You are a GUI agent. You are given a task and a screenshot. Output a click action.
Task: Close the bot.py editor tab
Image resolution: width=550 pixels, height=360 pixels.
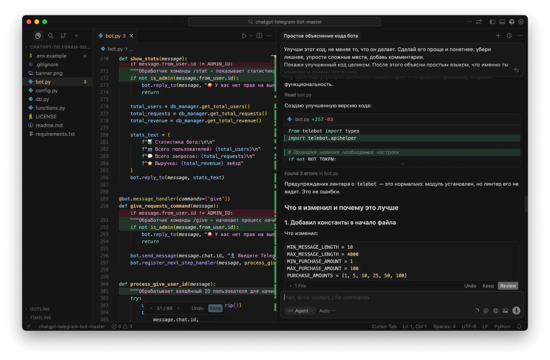(131, 36)
